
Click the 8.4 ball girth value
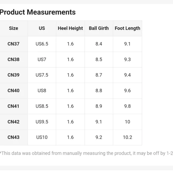click(x=99, y=44)
